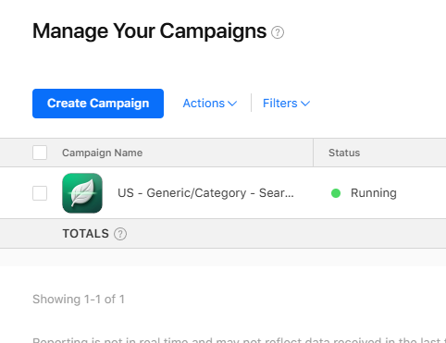Viewport: 446px width, 343px height.
Task: Click the TOTALS row label
Action: [86, 234]
